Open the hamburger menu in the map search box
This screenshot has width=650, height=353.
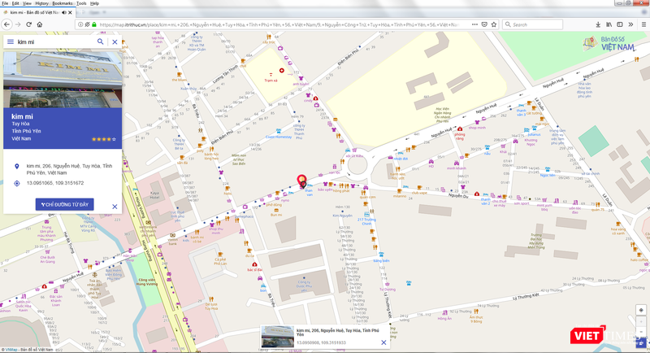(10, 41)
